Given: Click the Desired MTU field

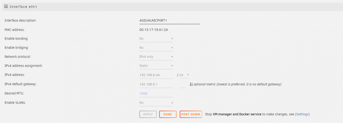Looking at the screenshot, I should 156,94.
